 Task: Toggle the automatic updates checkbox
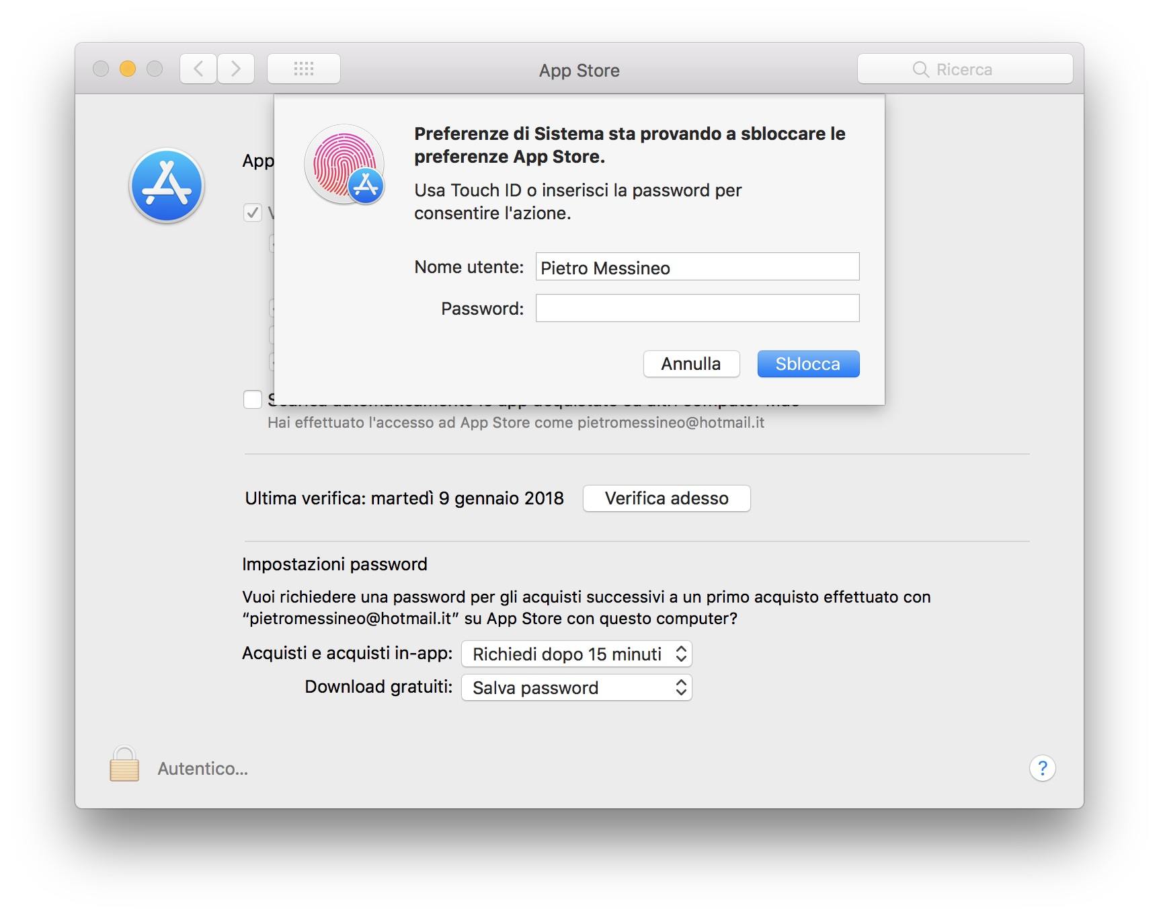click(253, 213)
